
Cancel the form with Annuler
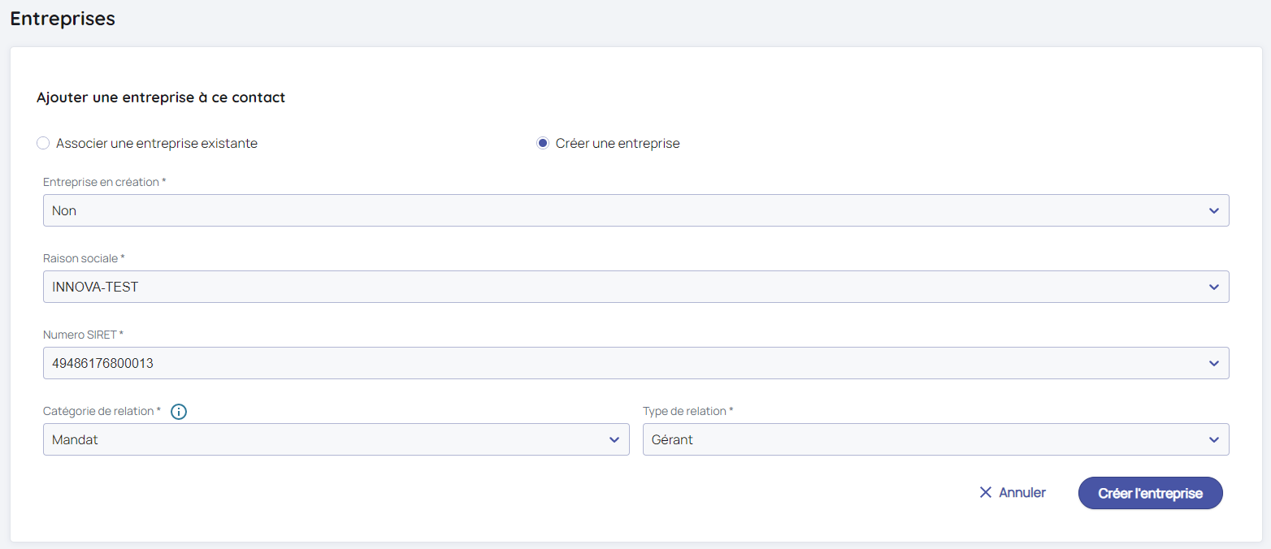pyautogui.click(x=1022, y=493)
